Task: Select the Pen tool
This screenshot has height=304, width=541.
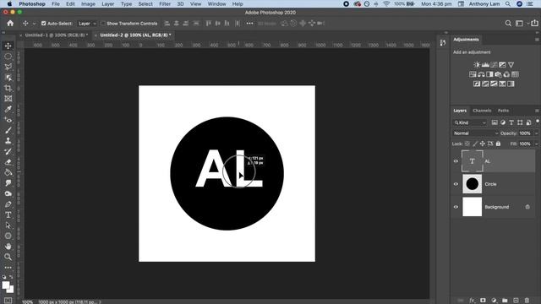Action: click(8, 204)
